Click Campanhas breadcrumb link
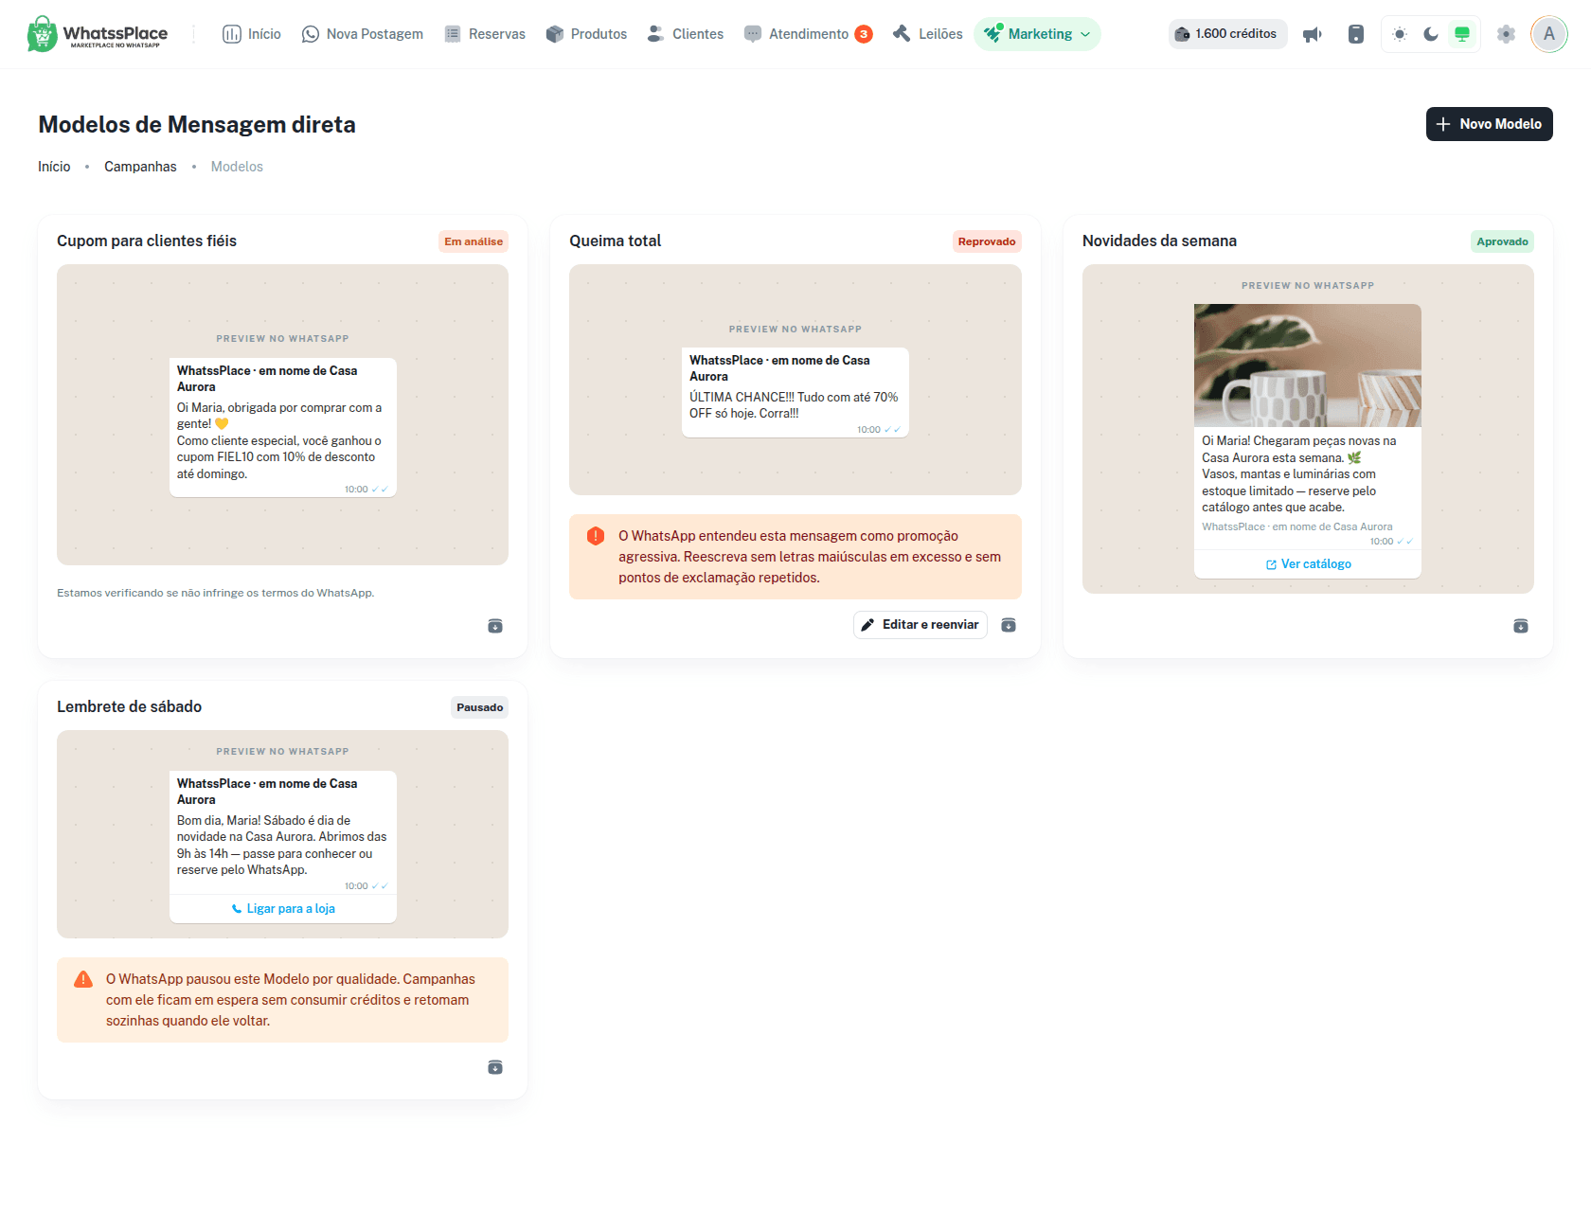The width and height of the screenshot is (1591, 1213). pos(140,167)
